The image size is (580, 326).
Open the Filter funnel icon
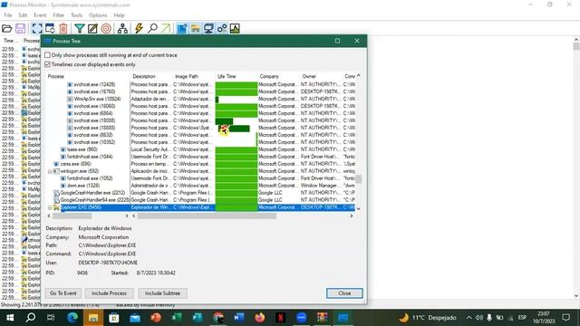(x=80, y=28)
